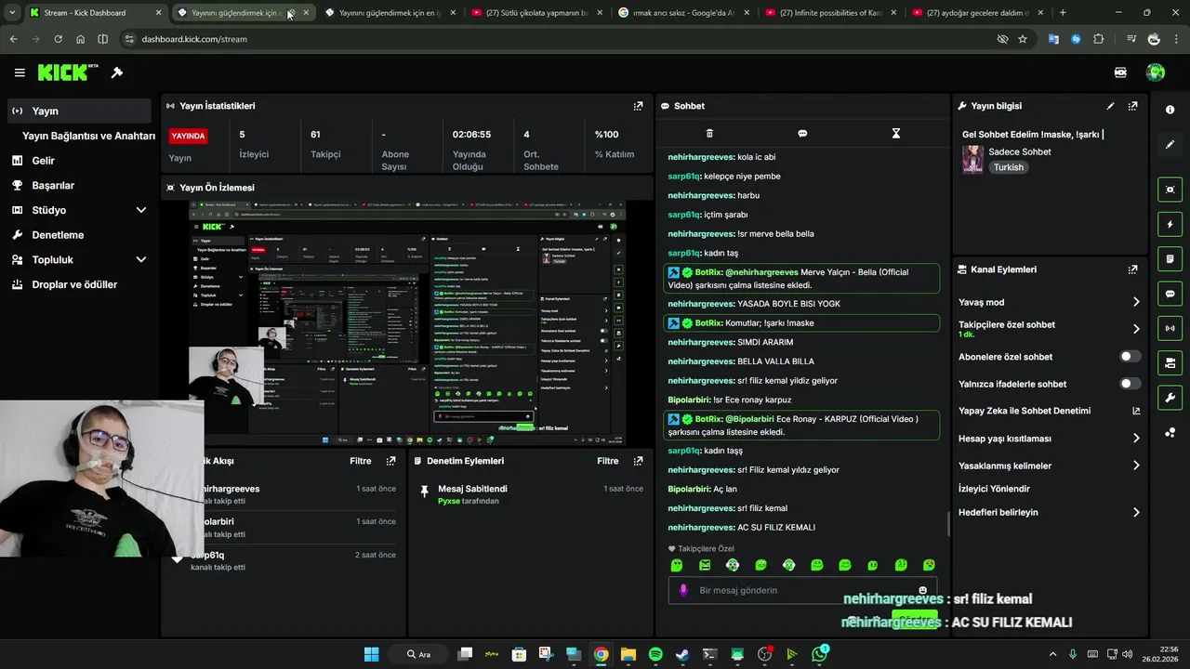Click the Turkish language tag
Viewport: 1190px width, 669px height.
click(x=1008, y=167)
